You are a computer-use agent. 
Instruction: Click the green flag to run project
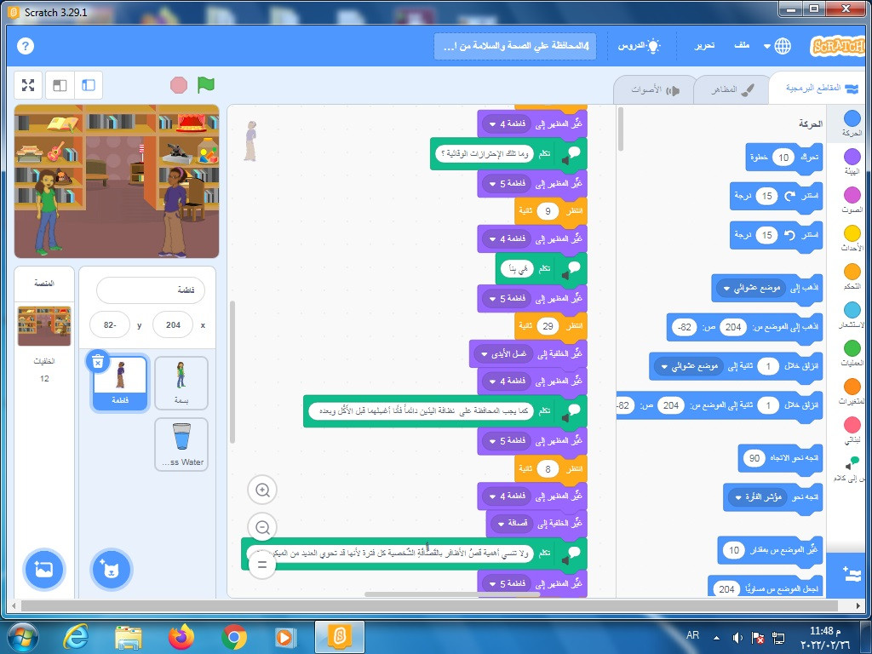[x=206, y=85]
